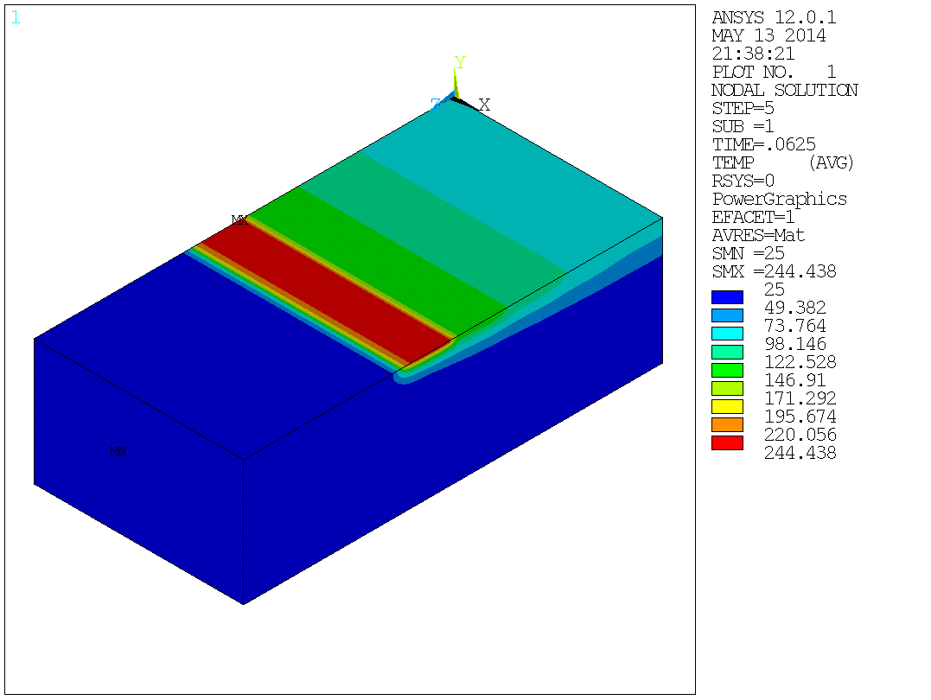The width and height of the screenshot is (931, 700).
Task: Click the PLOT NO. 1 text
Action: 774,73
